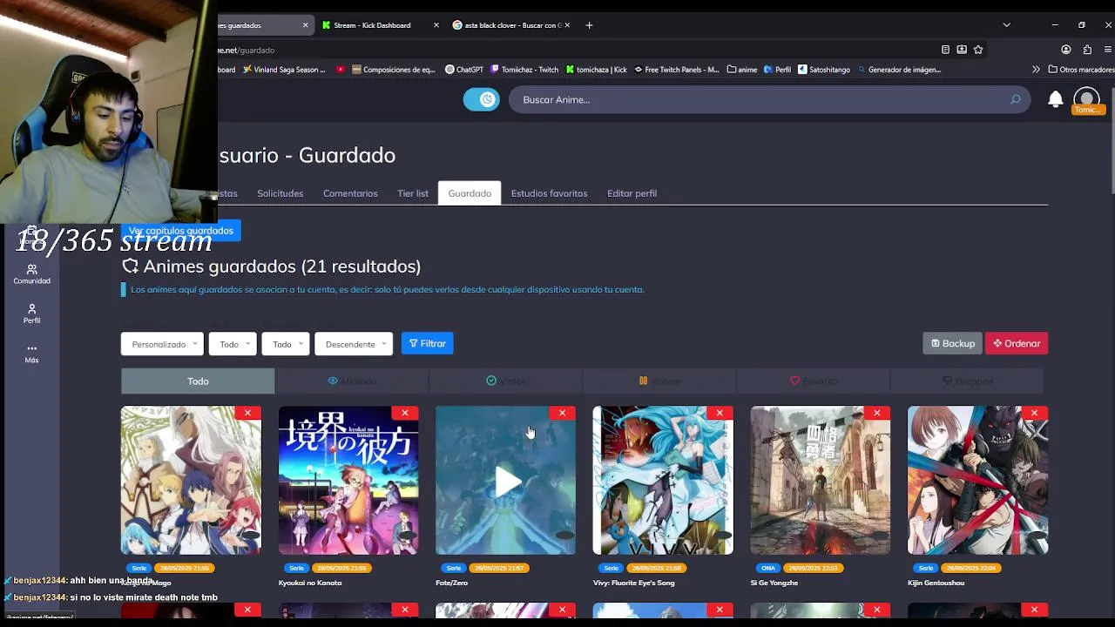The height and width of the screenshot is (627, 1115).
Task: Open the Vinland Saga Season bookmark
Action: click(x=284, y=70)
